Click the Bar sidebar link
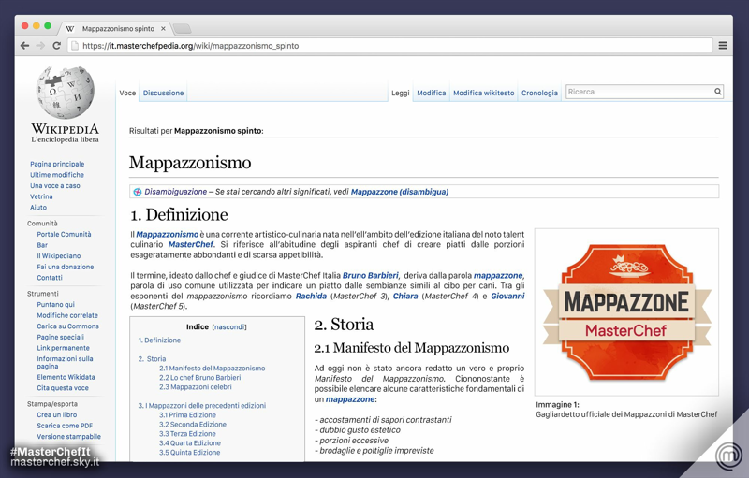This screenshot has width=749, height=478. (42, 245)
